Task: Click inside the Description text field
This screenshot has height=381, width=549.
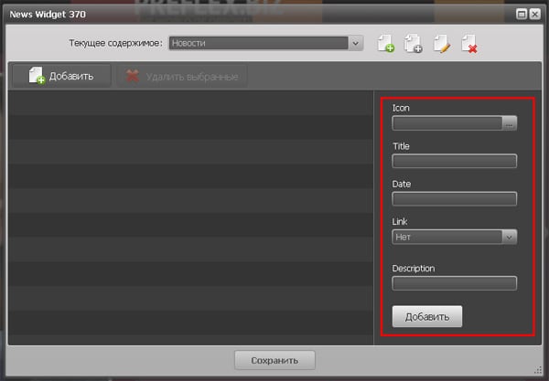Action: [x=454, y=283]
